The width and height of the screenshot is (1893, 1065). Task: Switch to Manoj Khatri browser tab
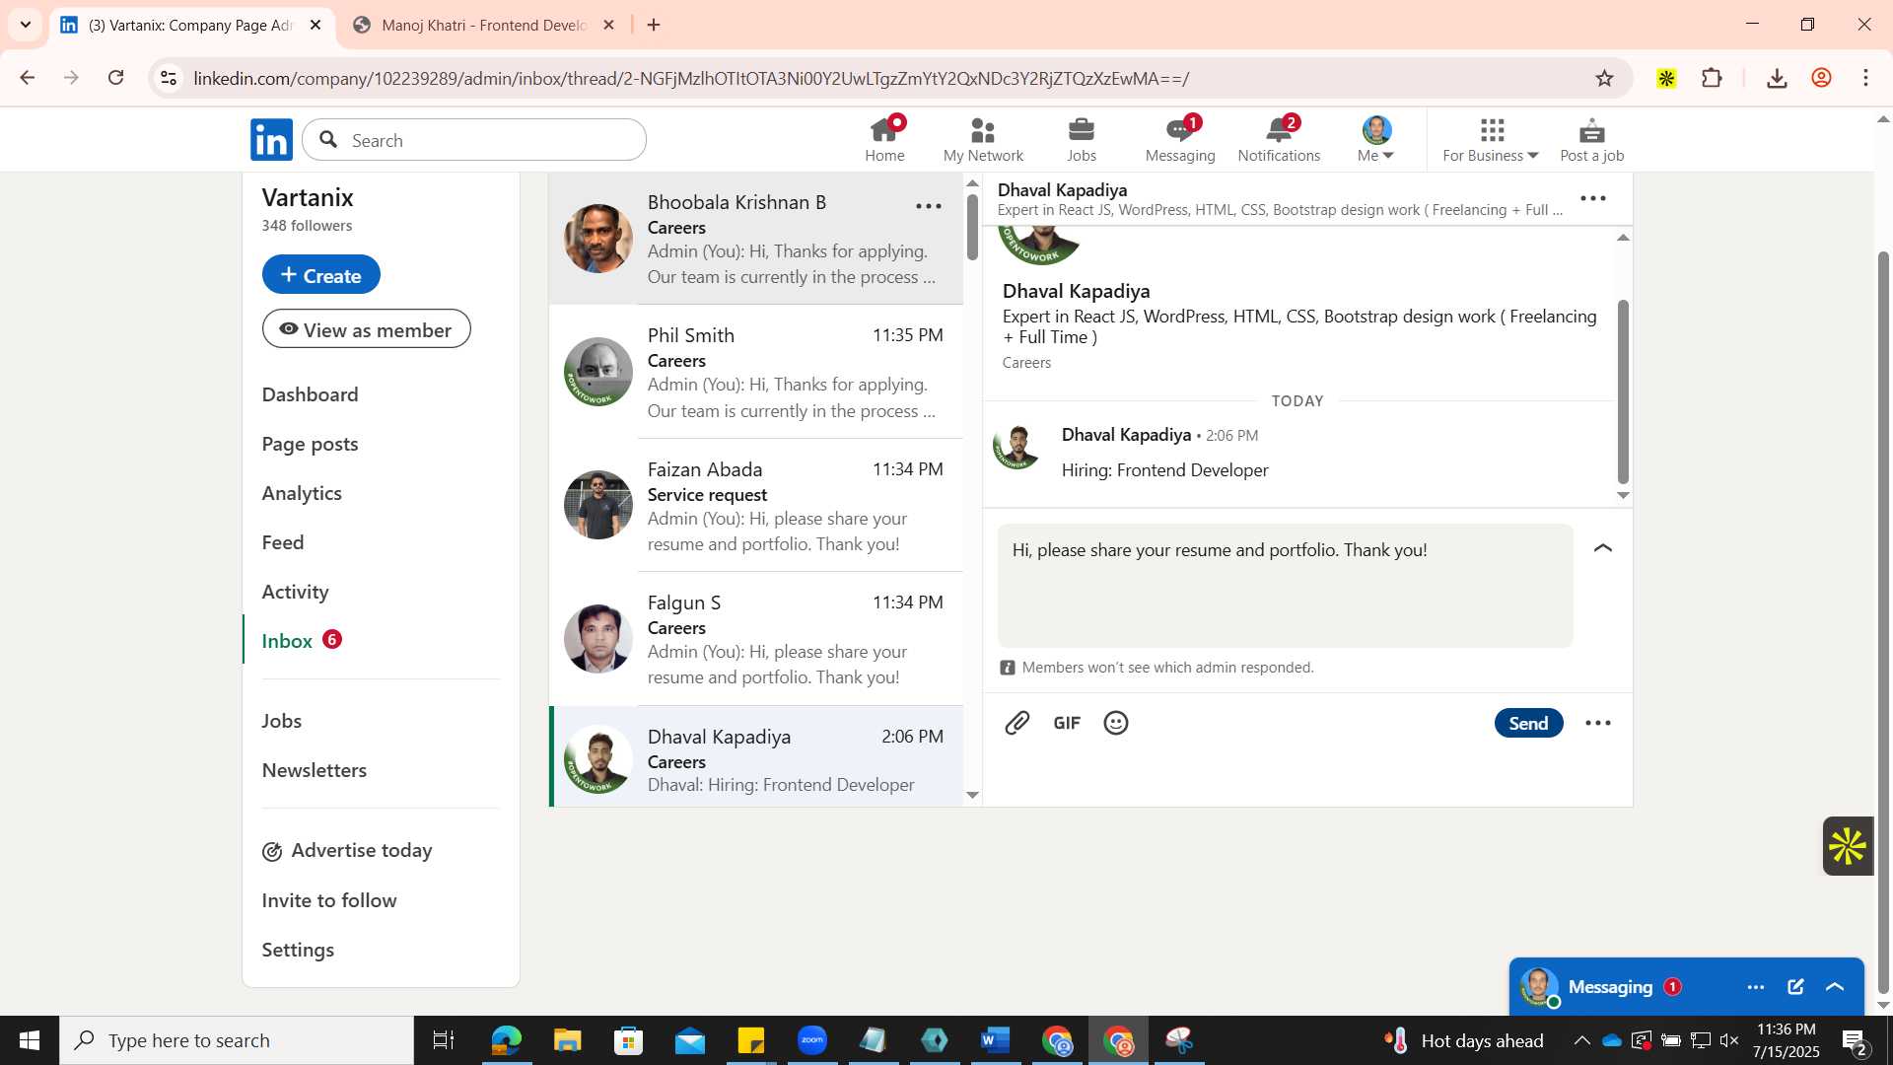483,25
